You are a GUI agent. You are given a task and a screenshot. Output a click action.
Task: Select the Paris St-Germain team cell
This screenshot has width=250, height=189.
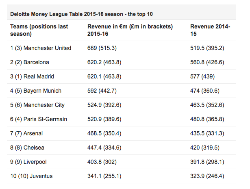point(39,119)
